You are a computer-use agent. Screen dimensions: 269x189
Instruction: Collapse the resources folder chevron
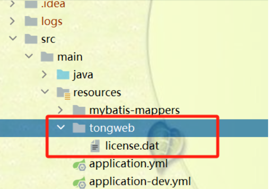click(45, 92)
